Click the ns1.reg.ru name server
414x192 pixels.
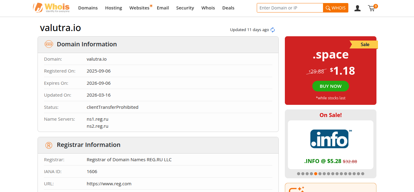click(x=97, y=119)
